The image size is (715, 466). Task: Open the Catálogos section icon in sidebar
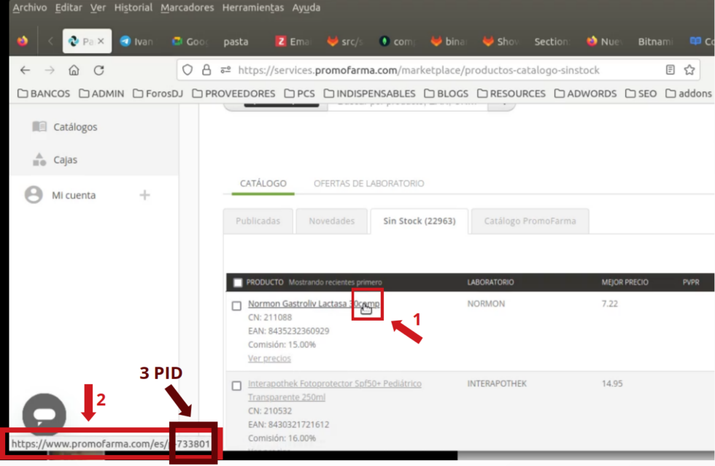click(x=41, y=126)
